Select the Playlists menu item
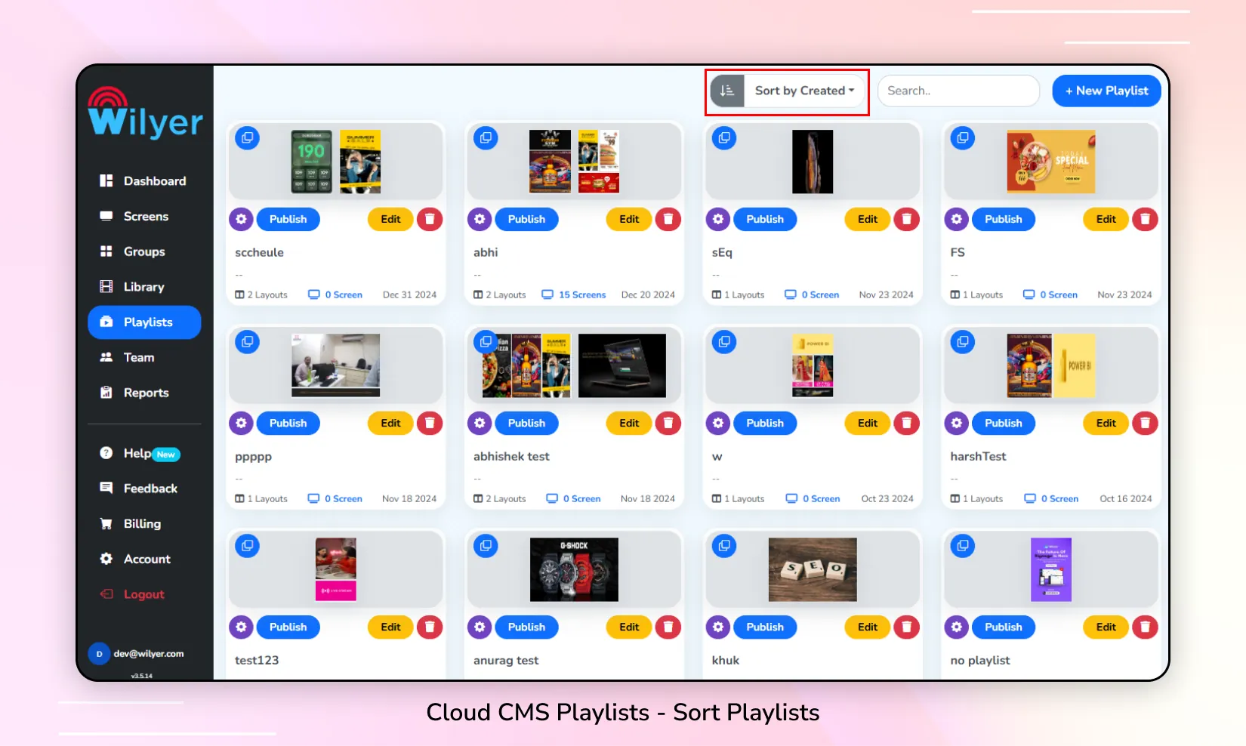 (144, 322)
